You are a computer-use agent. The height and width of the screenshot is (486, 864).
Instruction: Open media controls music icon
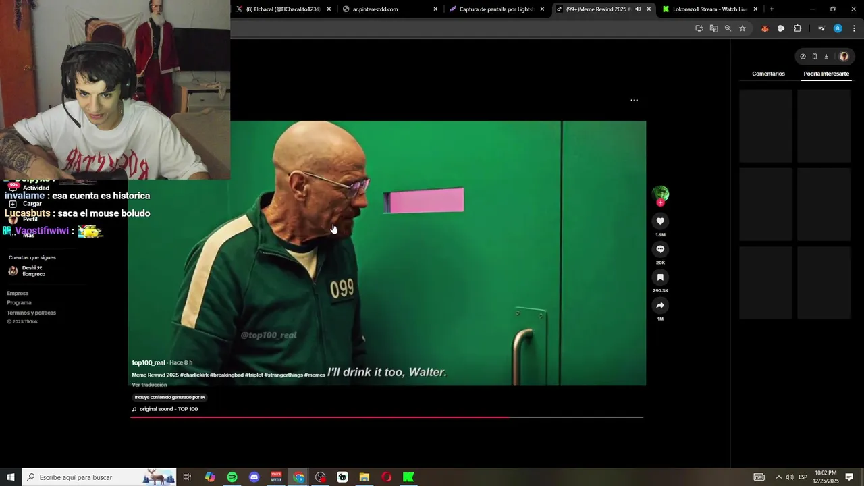[821, 28]
